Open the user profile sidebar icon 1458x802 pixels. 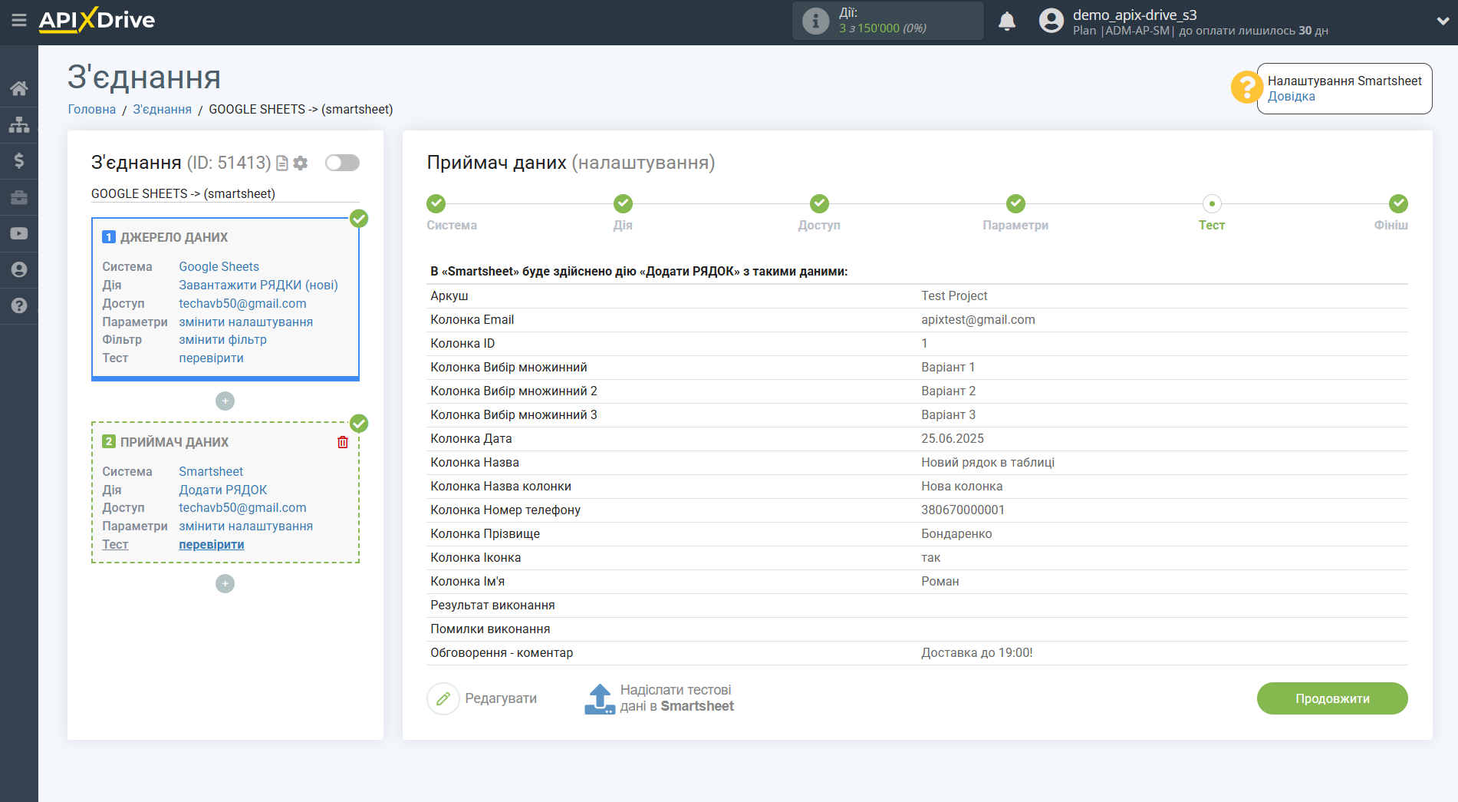pos(19,269)
